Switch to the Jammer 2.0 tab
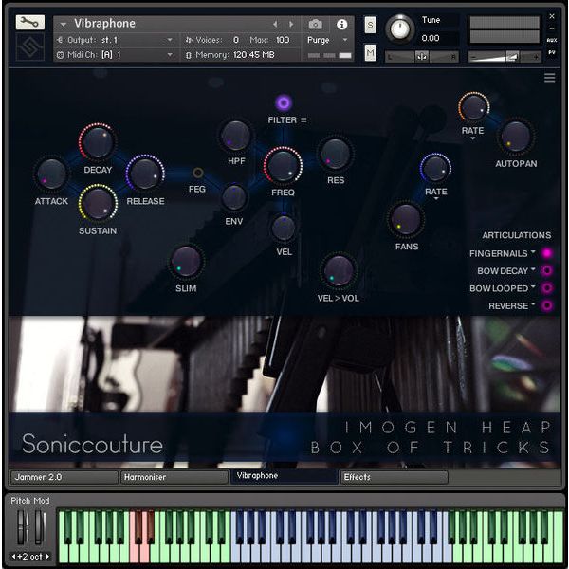 (64, 477)
